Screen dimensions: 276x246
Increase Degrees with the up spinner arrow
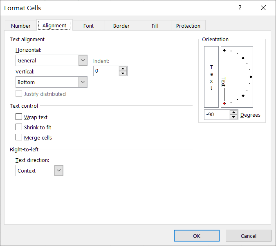[x=233, y=112]
